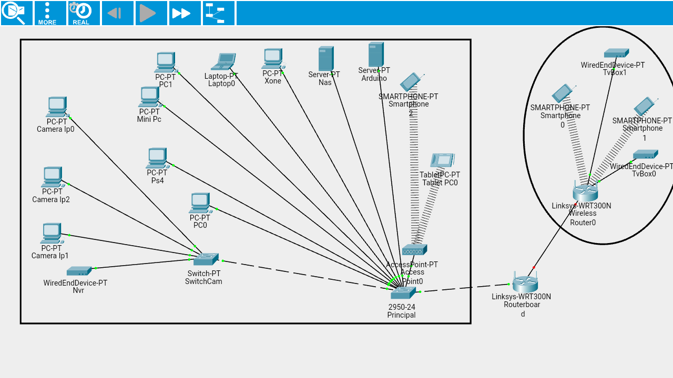Select the Smartphone 0 device icon
Viewport: 673px width, 378px height.
pyautogui.click(x=563, y=93)
